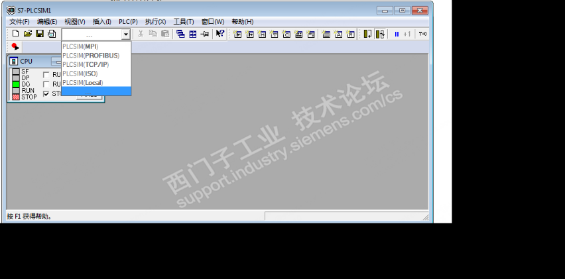
Task: Show the block registers (R) window
Action: pyautogui.click(x=351, y=34)
